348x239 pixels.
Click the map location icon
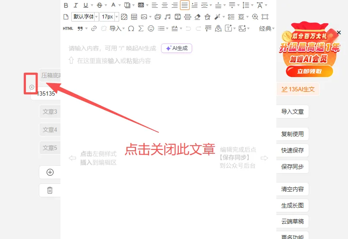(218, 28)
